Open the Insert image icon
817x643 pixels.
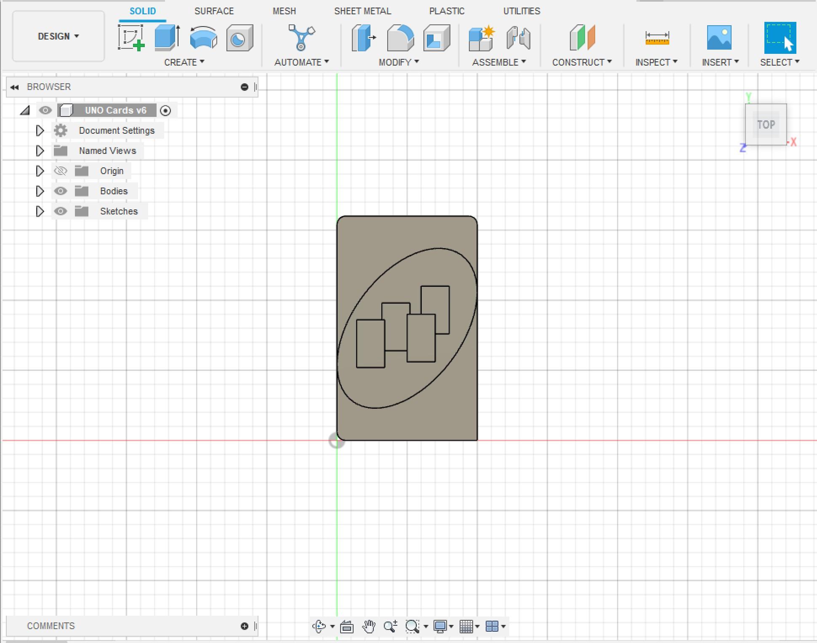point(719,38)
